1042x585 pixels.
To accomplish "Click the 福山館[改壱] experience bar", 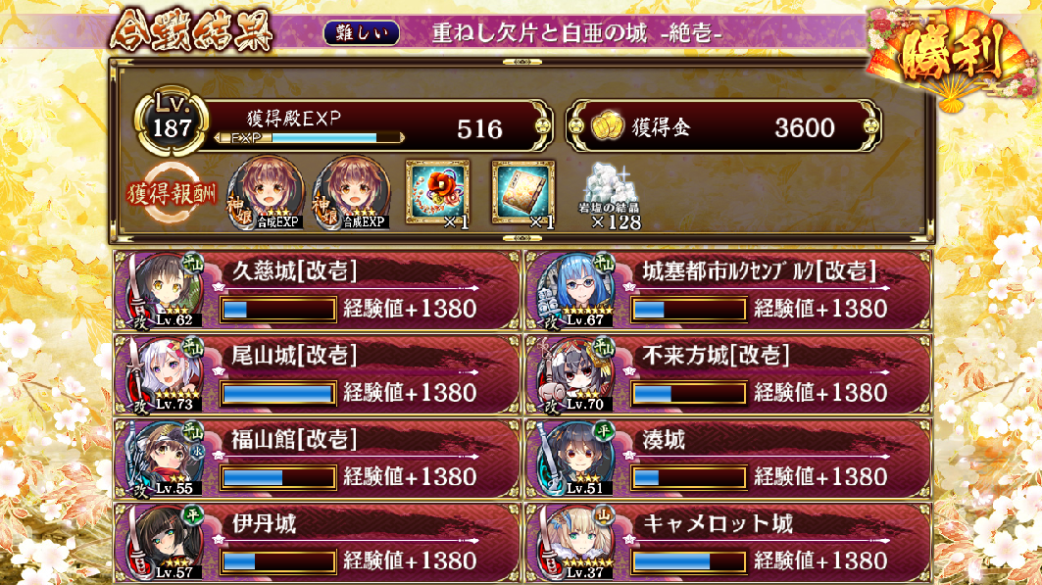I will pyautogui.click(x=277, y=477).
